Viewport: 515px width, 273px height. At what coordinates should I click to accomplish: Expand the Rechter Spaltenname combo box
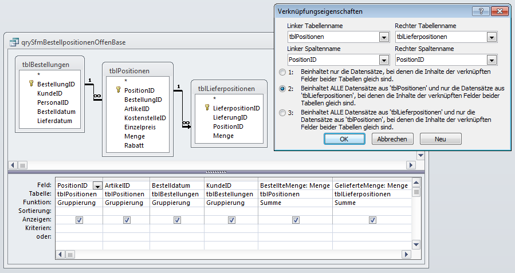pyautogui.click(x=492, y=60)
